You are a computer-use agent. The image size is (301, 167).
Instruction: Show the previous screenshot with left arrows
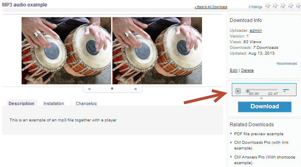90,89
